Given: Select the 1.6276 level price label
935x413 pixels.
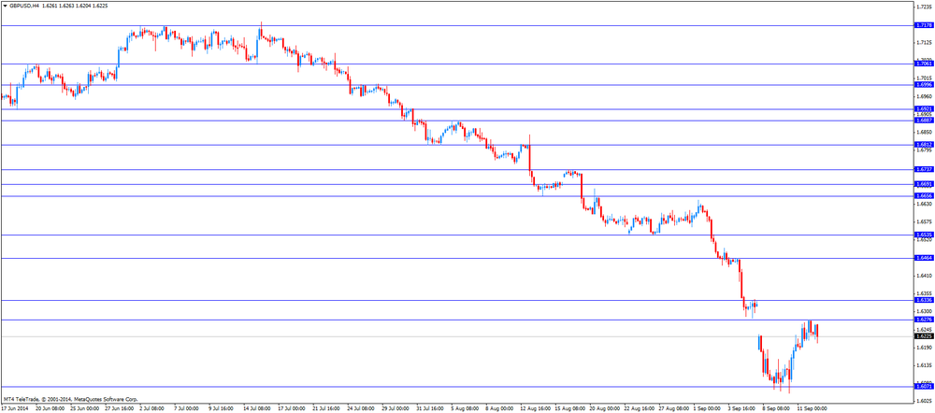Looking at the screenshot, I should coord(923,320).
